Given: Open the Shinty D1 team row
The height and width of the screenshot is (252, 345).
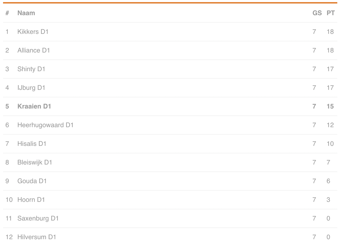Looking at the screenshot, I should click(x=31, y=69).
